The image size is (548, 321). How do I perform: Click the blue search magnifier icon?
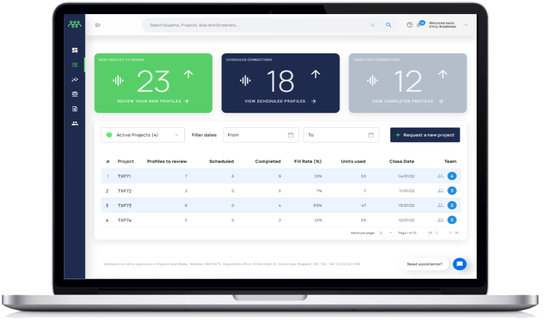coord(389,25)
